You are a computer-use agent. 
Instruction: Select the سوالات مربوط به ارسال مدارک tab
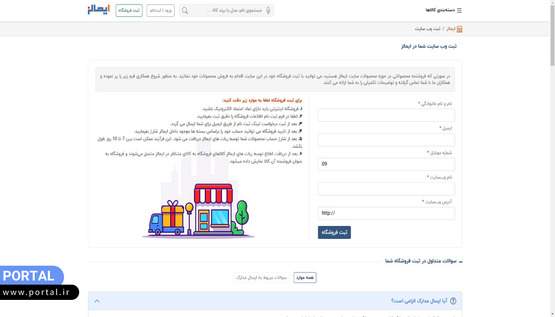262,277
